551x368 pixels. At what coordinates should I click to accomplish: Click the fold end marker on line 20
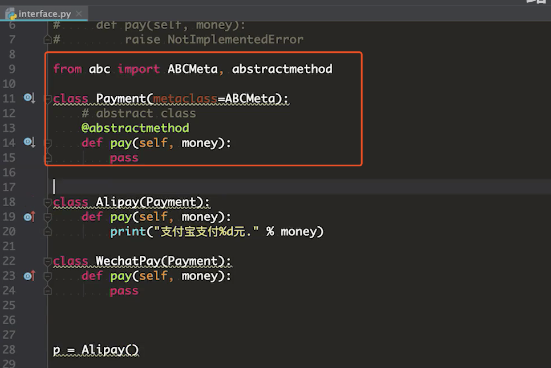(47, 231)
